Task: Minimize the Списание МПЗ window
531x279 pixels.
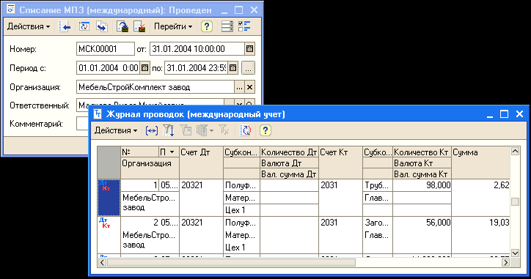Action: click(224, 10)
